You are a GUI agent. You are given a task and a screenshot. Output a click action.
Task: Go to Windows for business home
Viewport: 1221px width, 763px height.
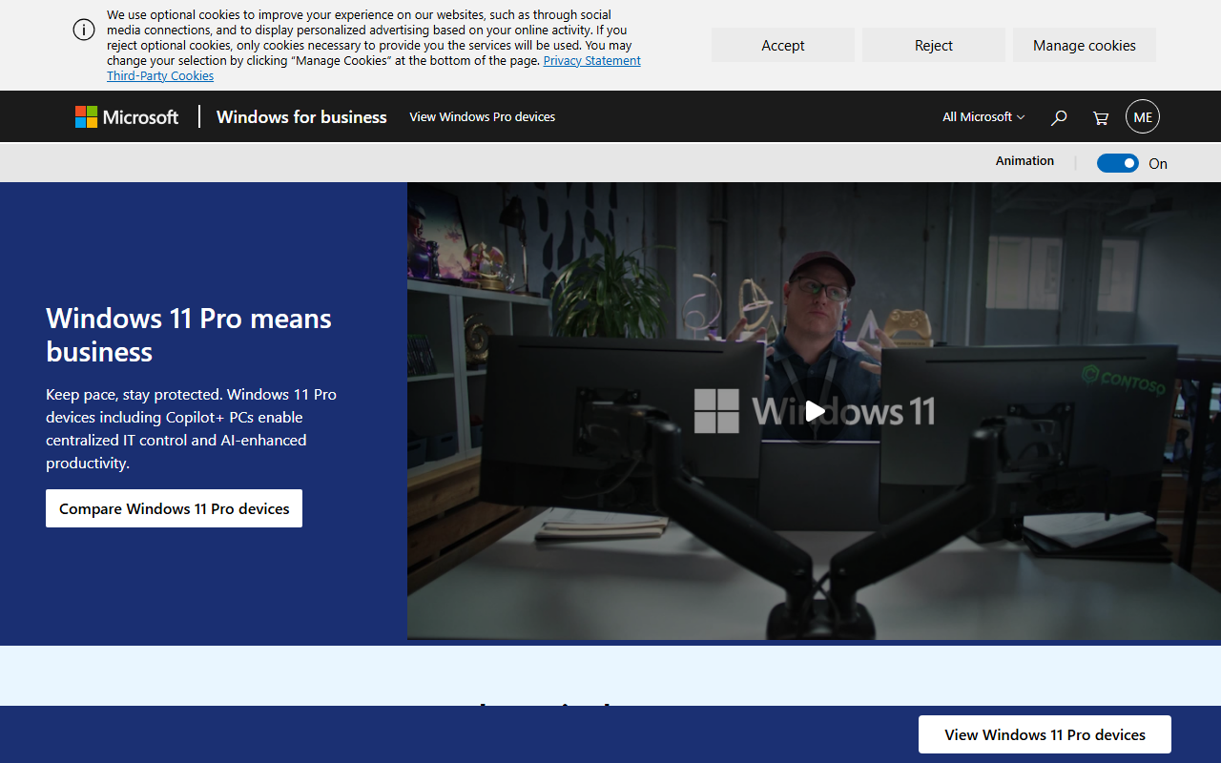301,116
